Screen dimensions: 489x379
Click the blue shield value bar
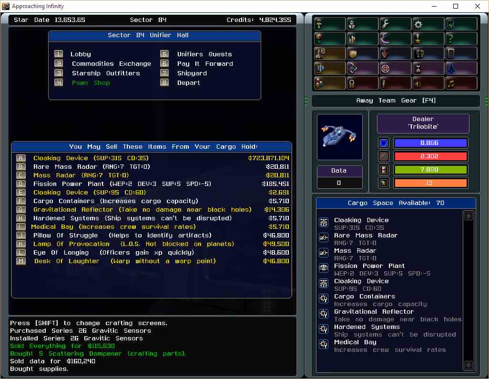click(x=430, y=143)
